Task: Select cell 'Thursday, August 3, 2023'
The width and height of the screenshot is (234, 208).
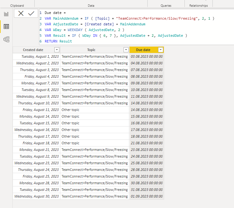Action: coord(37,70)
